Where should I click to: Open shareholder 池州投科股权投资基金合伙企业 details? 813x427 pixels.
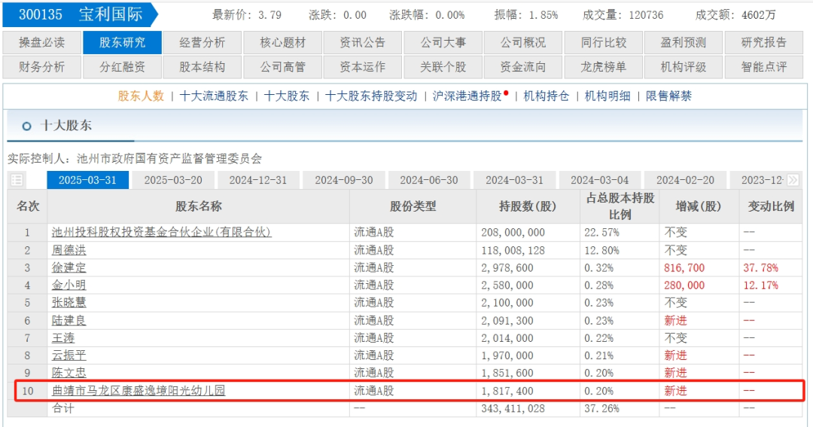point(161,232)
